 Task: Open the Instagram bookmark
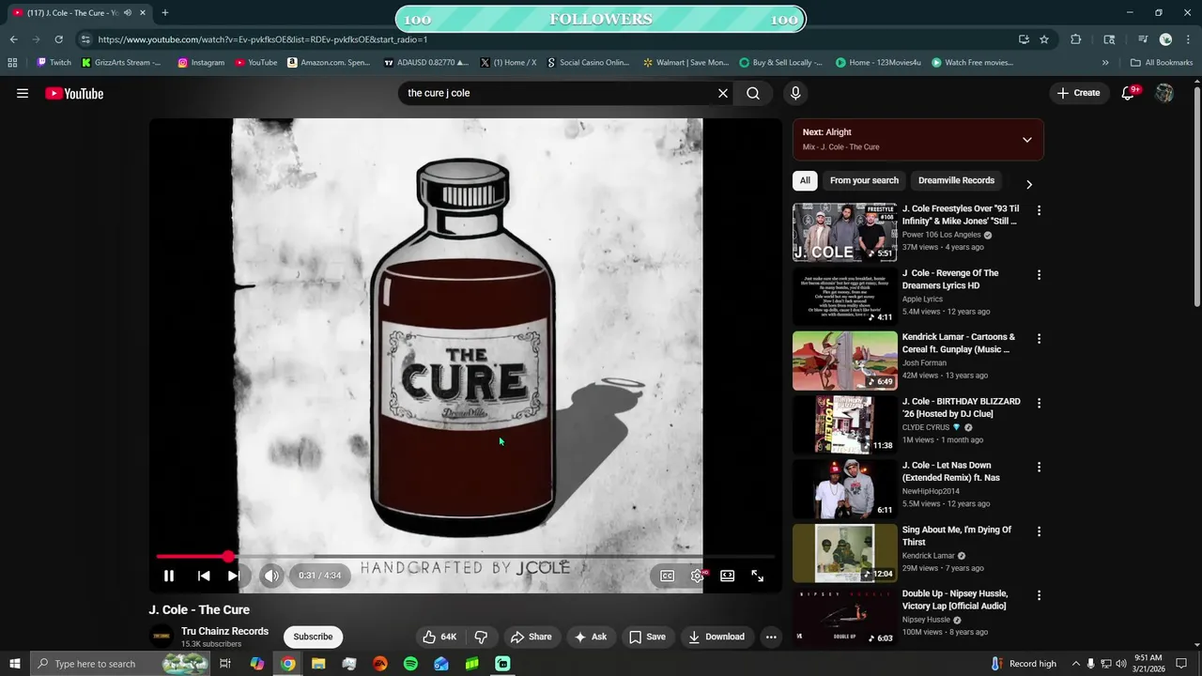pos(201,63)
